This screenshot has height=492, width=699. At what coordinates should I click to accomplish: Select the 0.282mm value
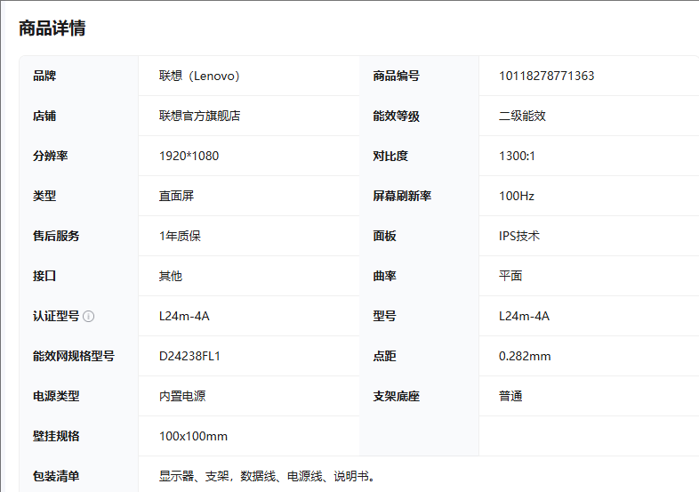(525, 356)
